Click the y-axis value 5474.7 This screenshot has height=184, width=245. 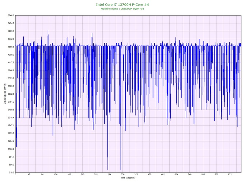point(11,23)
